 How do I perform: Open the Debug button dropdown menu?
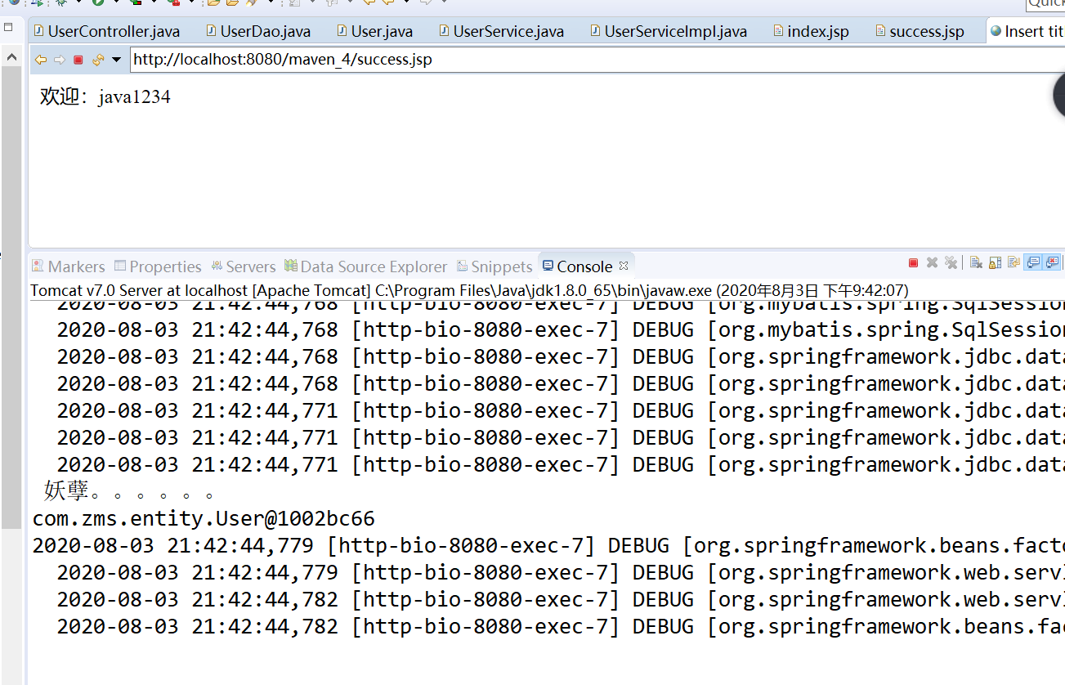point(79,3)
